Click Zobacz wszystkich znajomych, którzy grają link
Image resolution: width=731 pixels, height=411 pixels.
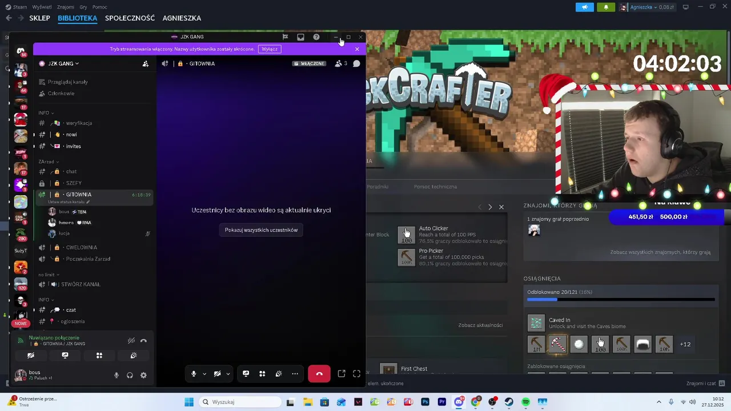(660, 252)
